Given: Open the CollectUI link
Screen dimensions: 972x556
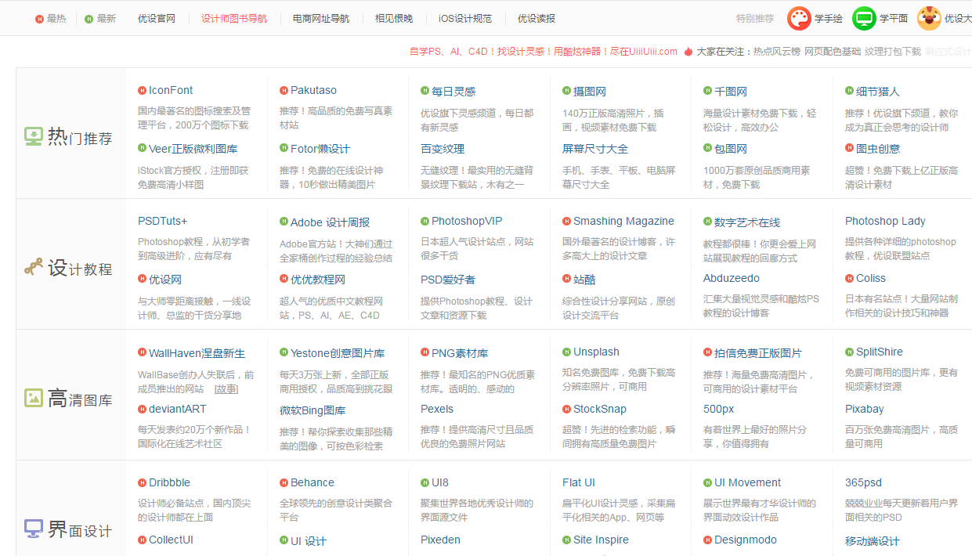Looking at the screenshot, I should 171,540.
